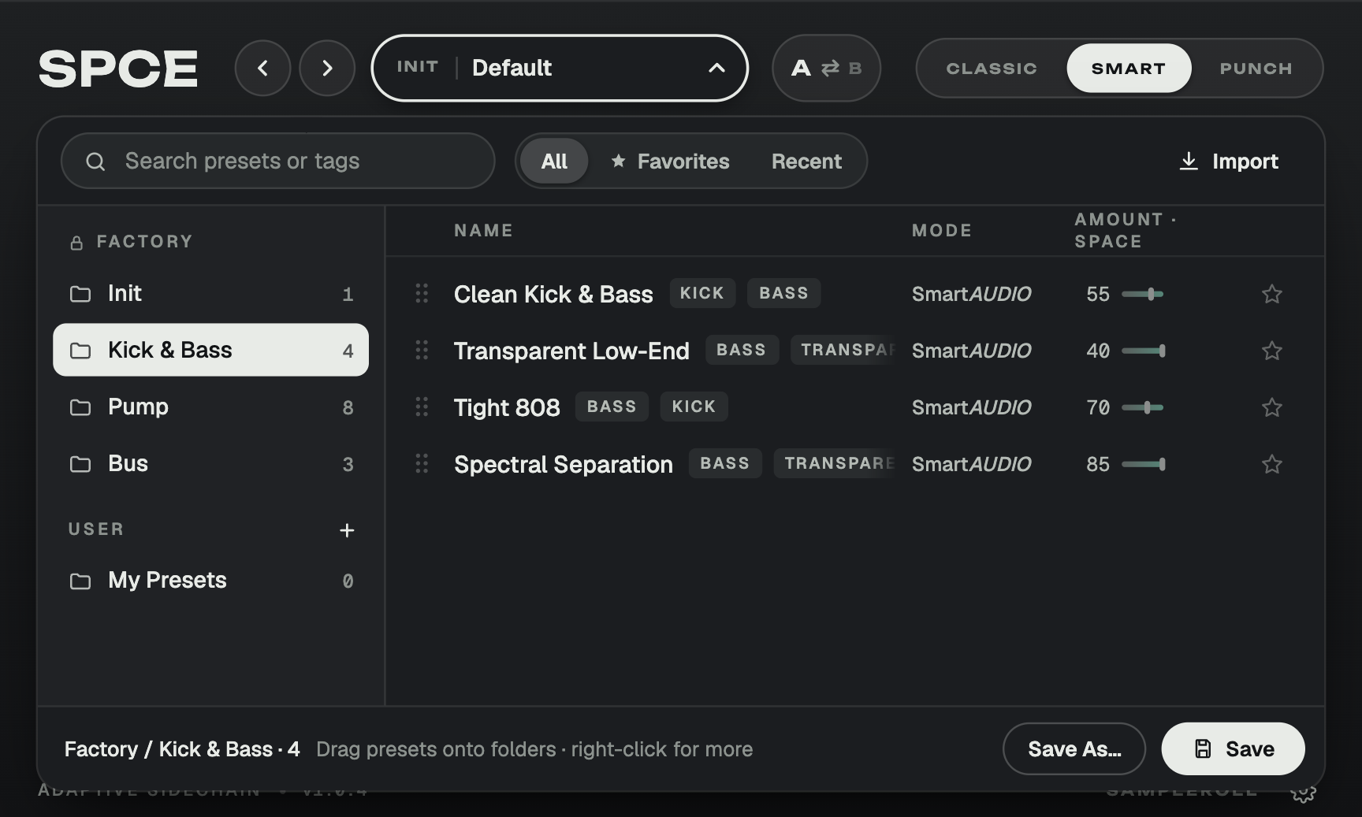This screenshot has height=817, width=1362.
Task: Click the KICK tag on Clean Kick & Bass
Action: click(701, 293)
